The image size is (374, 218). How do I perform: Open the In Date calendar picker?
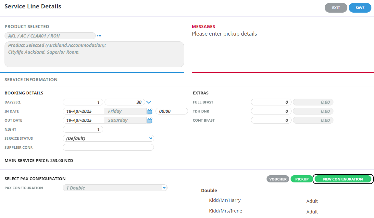[150, 112]
